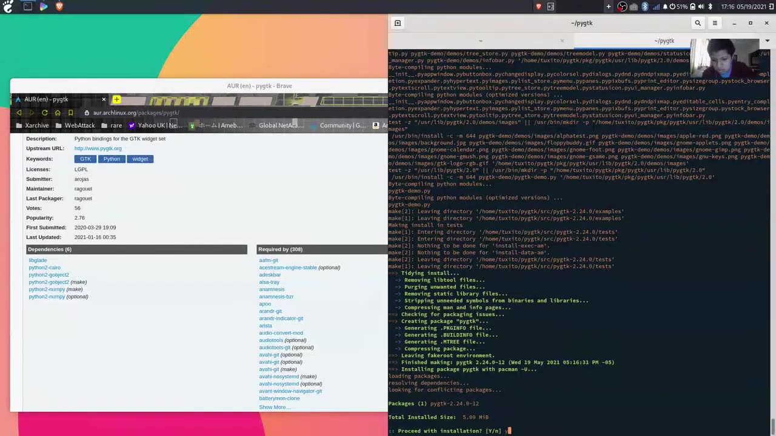Click the keyboard indicator in system tray
This screenshot has height=436, width=776.
(x=634, y=7)
